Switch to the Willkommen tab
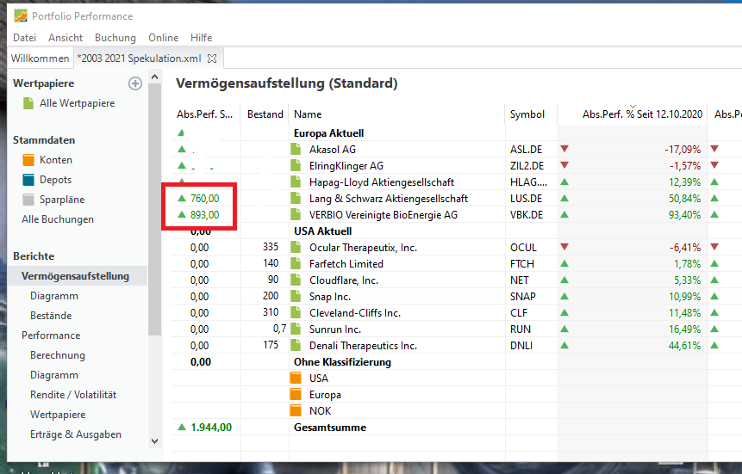Image resolution: width=742 pixels, height=474 pixels. tap(40, 58)
